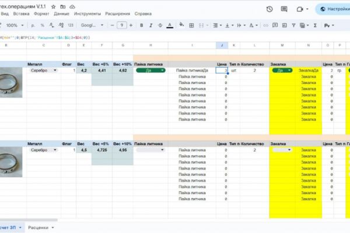Insert function with sigma icon
This screenshot has height=233, width=350.
tap(315, 26)
